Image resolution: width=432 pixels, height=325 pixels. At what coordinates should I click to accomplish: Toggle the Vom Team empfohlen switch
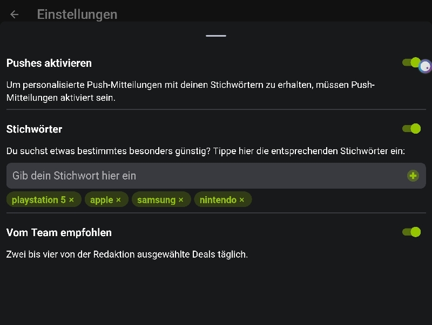411,232
